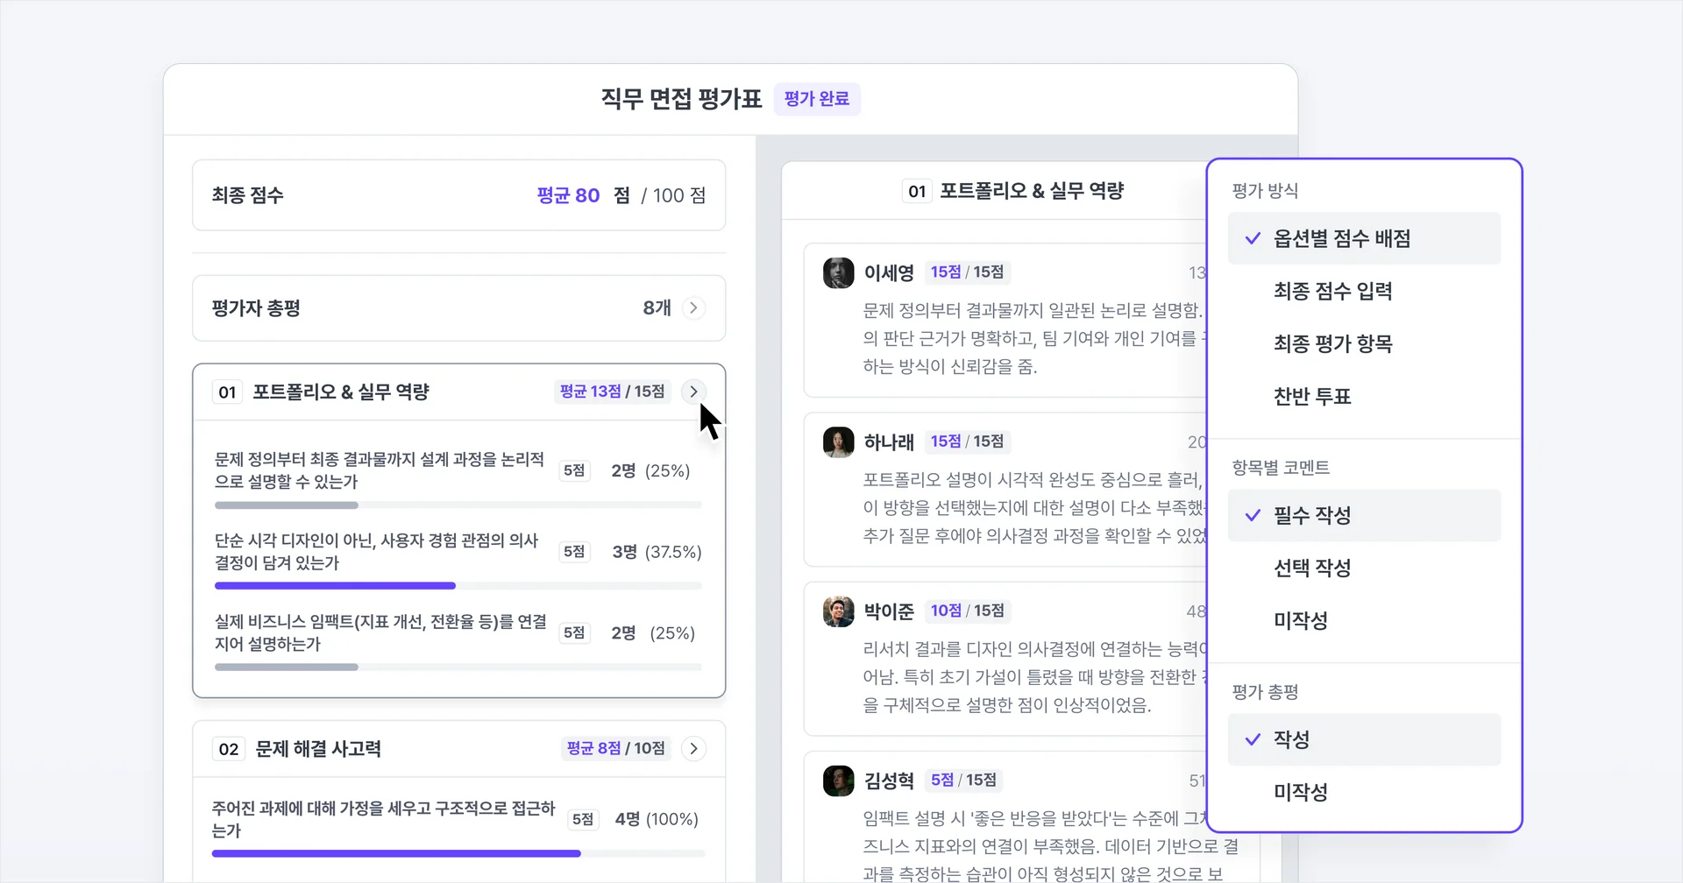Click 하나래's profile avatar
The image size is (1683, 883).
point(838,441)
